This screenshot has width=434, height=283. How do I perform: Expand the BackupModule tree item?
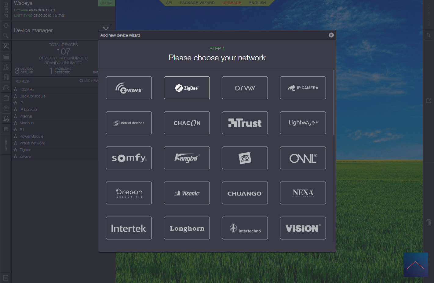tap(32, 96)
